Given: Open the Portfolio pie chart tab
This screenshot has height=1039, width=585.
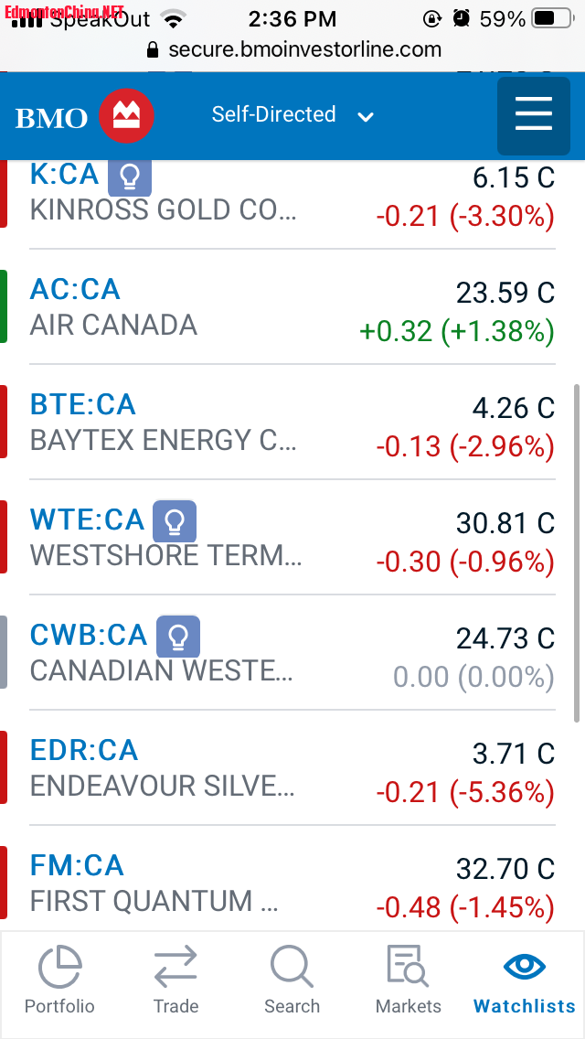Looking at the screenshot, I should click(59, 980).
